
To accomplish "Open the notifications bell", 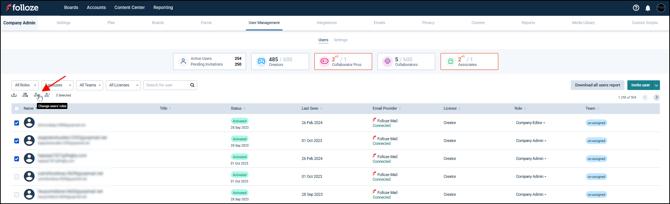I will [x=648, y=8].
